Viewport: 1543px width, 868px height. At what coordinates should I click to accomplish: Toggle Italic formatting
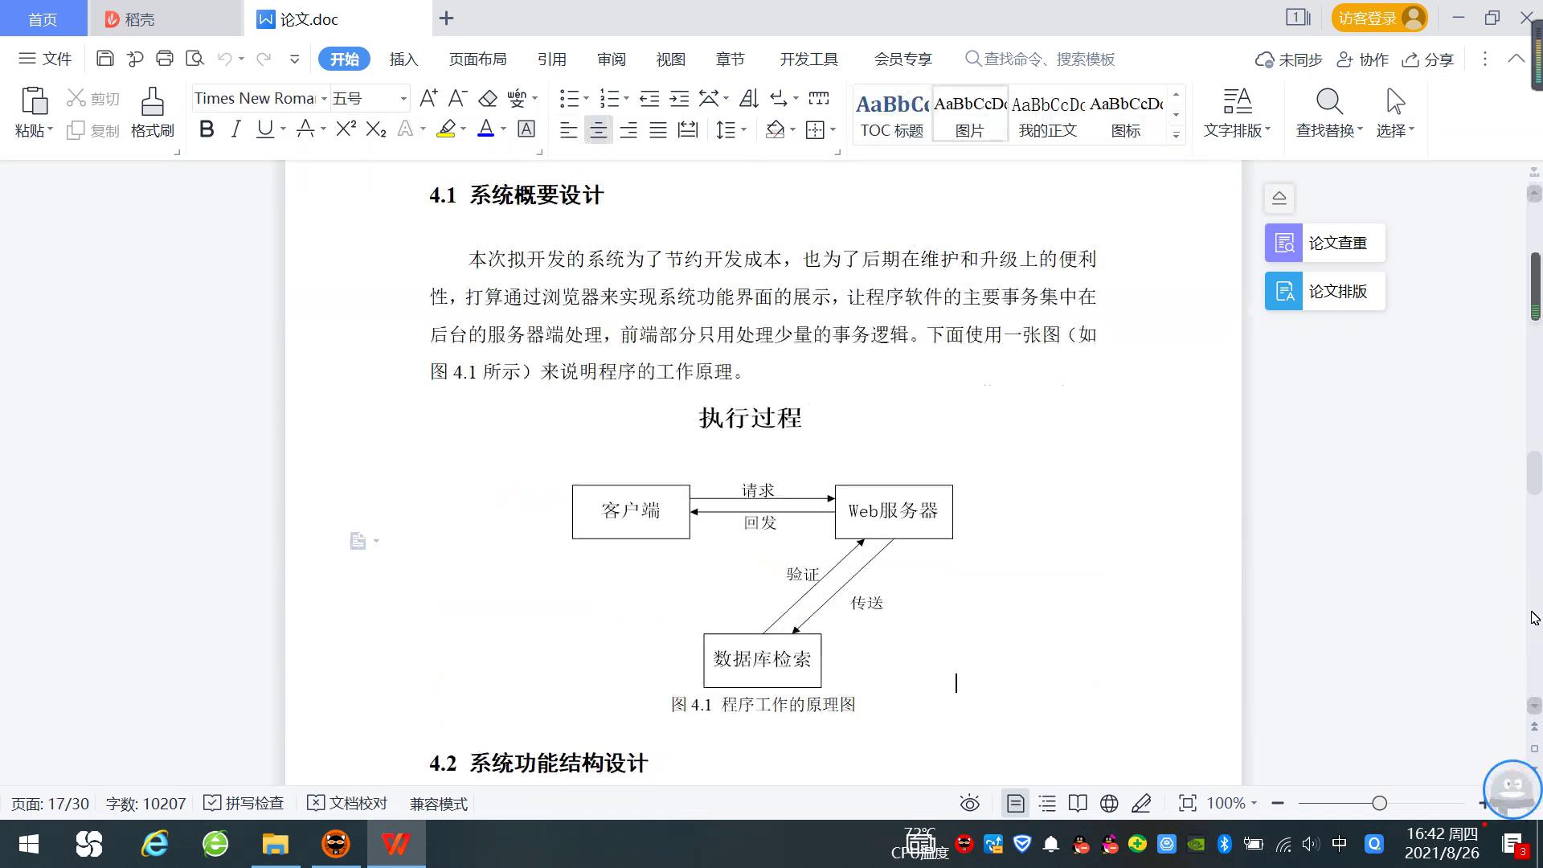click(235, 129)
